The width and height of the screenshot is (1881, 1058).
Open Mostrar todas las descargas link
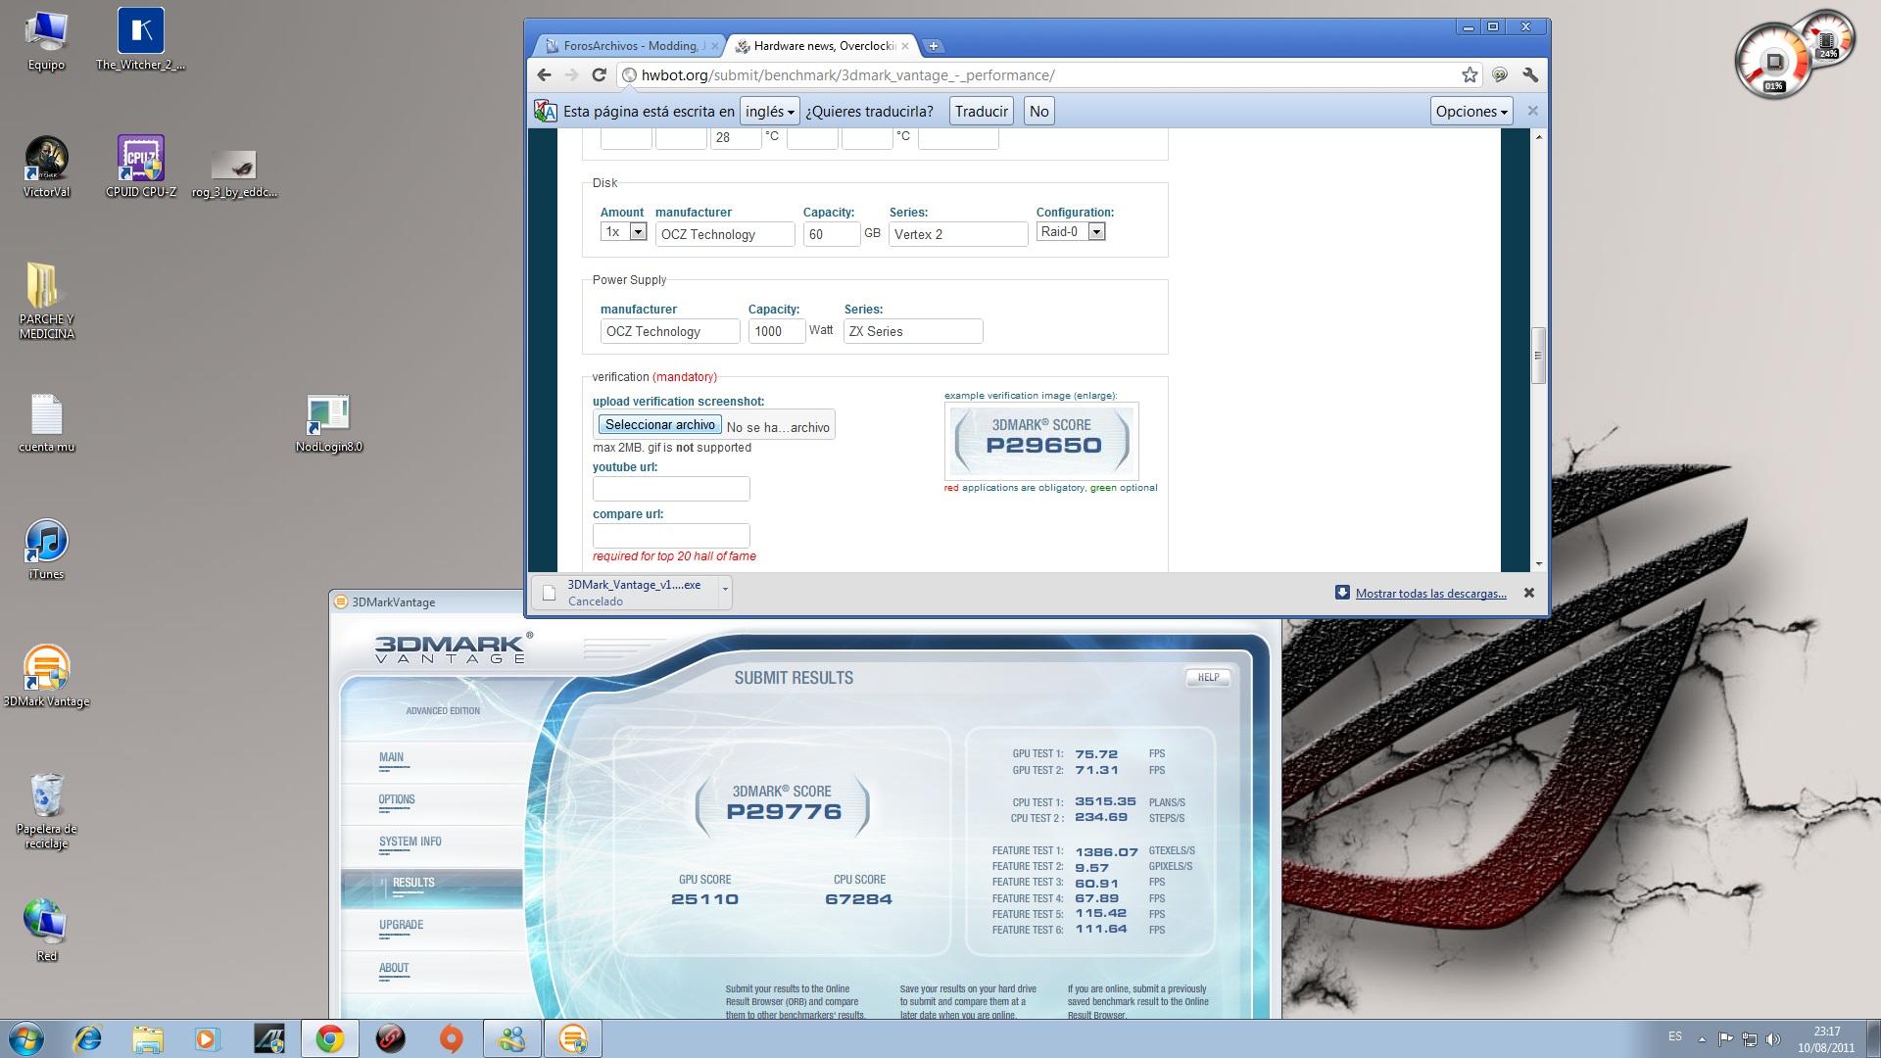pyautogui.click(x=1430, y=593)
